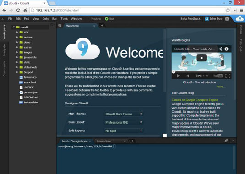Click the workspace tree settings gear icon

pyautogui.click(x=52, y=25)
